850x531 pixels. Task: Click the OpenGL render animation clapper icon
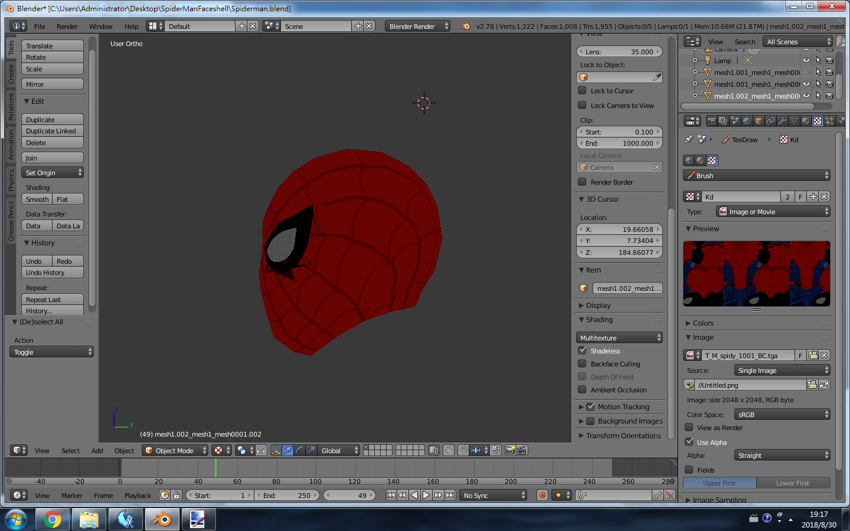click(x=522, y=450)
